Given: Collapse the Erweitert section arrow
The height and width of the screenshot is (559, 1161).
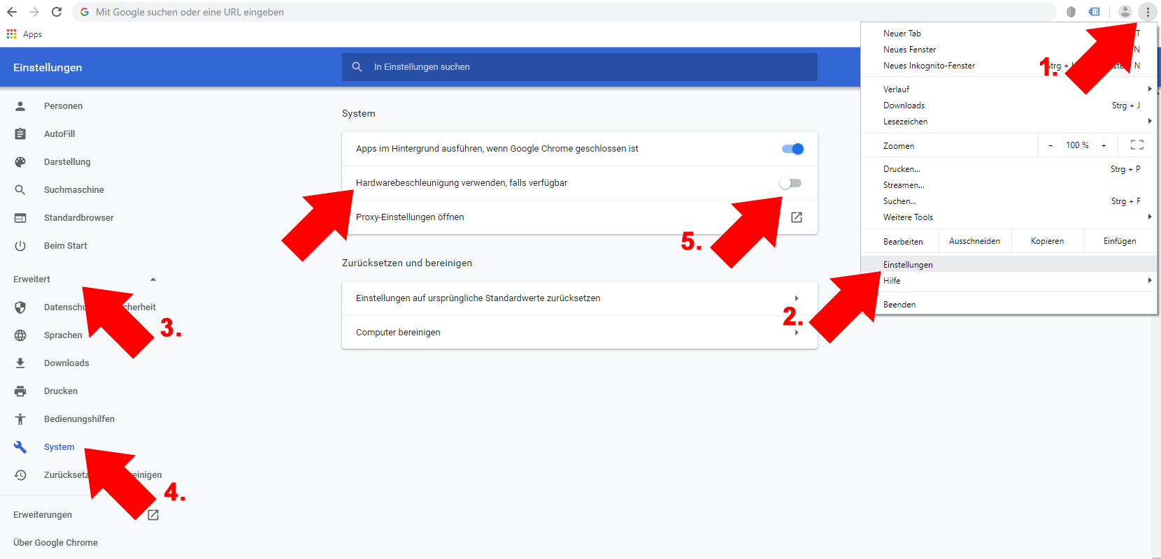Looking at the screenshot, I should pyautogui.click(x=153, y=279).
